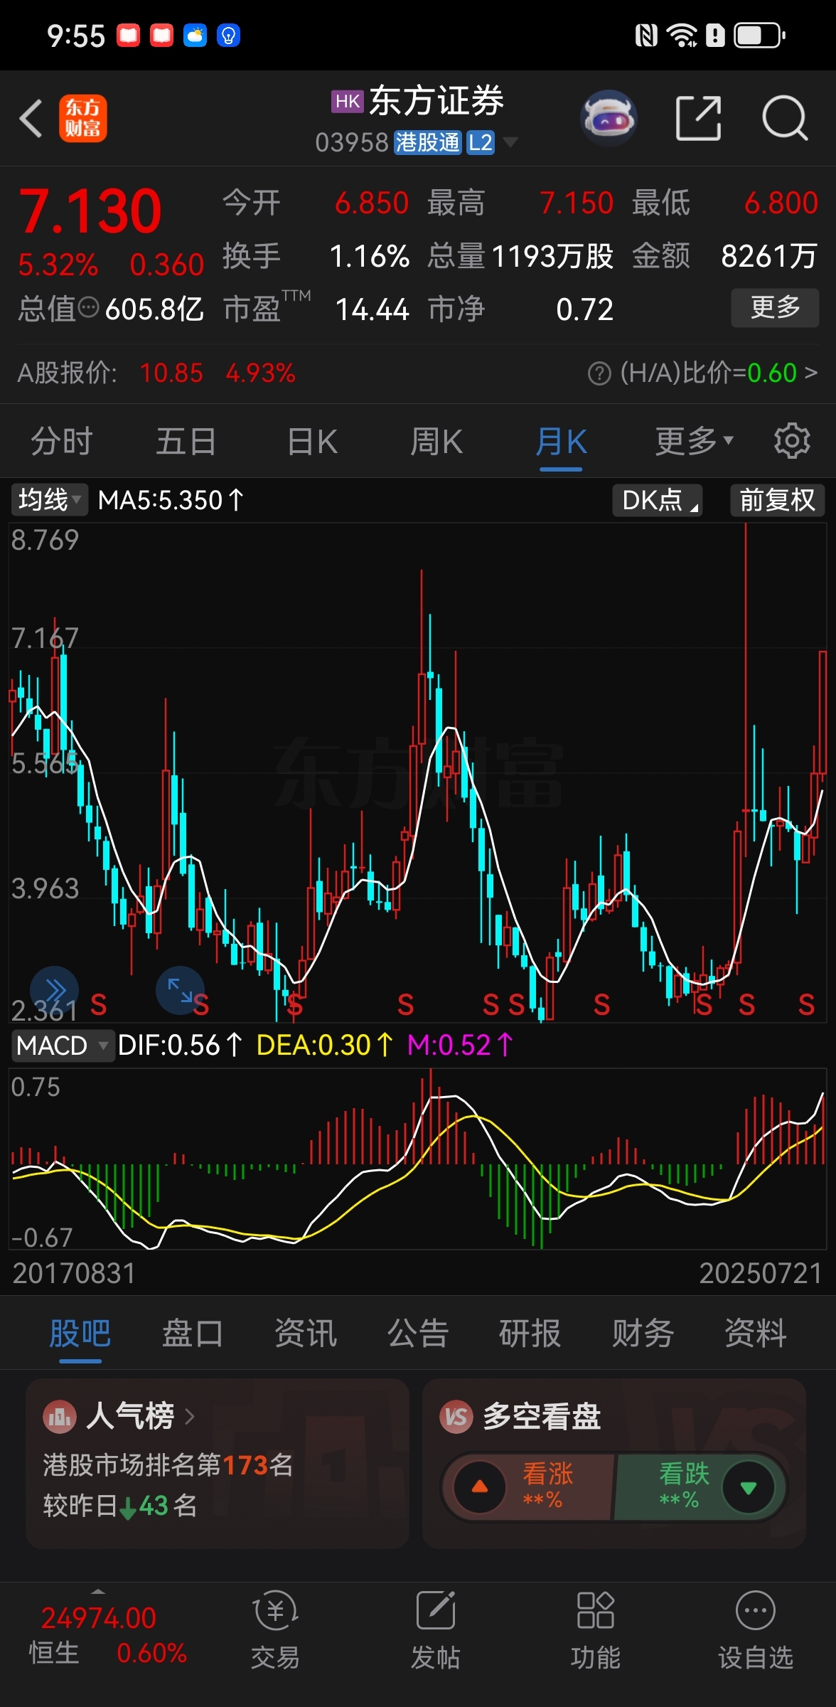
Task: Open the 东方财富 orange logo
Action: 82,118
